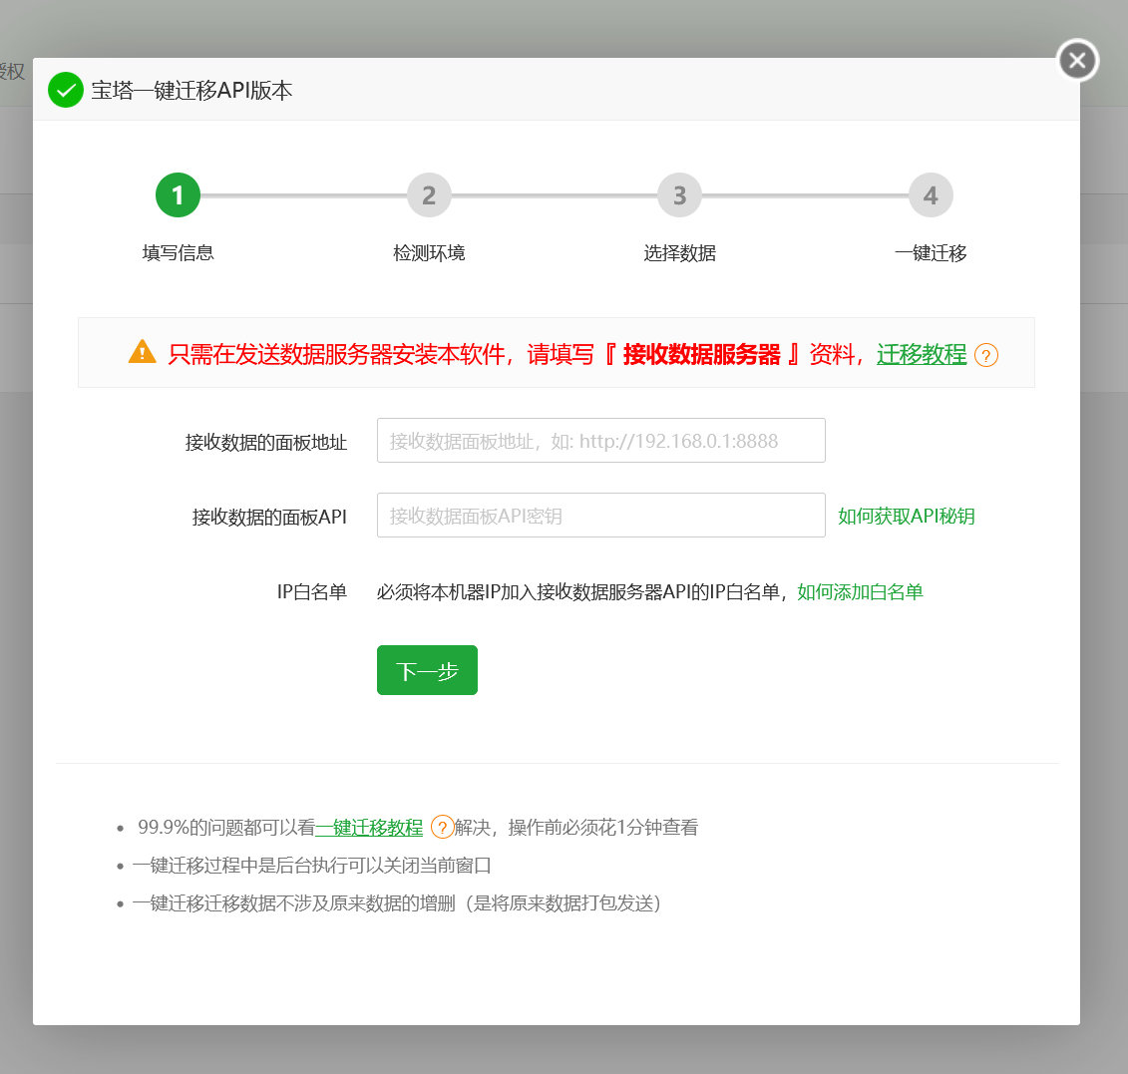Open the 一键迁移教程 link in the footer notes
1128x1074 pixels.
point(369,828)
